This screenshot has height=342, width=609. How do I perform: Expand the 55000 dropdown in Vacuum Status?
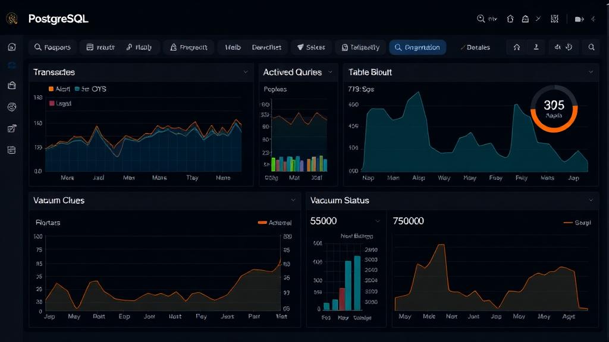[377, 220]
